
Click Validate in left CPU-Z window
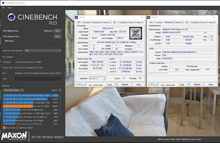point(125,85)
